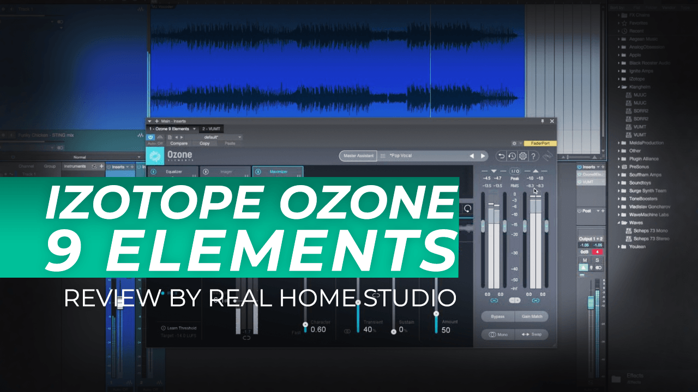Toggle Maximizer module power button
This screenshot has height=392, width=698.
pyautogui.click(x=258, y=171)
